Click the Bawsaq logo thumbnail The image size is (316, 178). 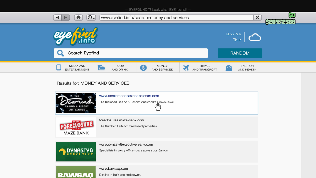tap(76, 172)
